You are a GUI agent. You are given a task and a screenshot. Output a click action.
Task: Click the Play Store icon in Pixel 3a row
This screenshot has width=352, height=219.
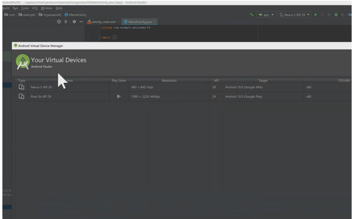tap(119, 97)
